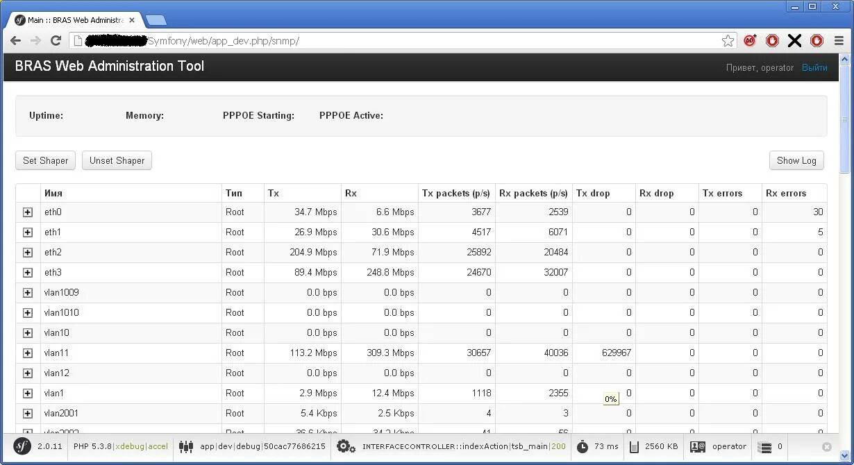Open the logger icon showing 0
The height and width of the screenshot is (465, 854).
coord(764,446)
